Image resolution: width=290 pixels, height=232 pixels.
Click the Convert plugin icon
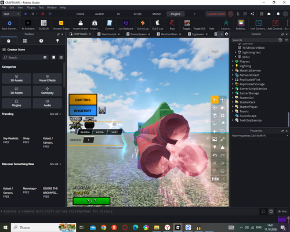pyautogui.click(x=110, y=23)
